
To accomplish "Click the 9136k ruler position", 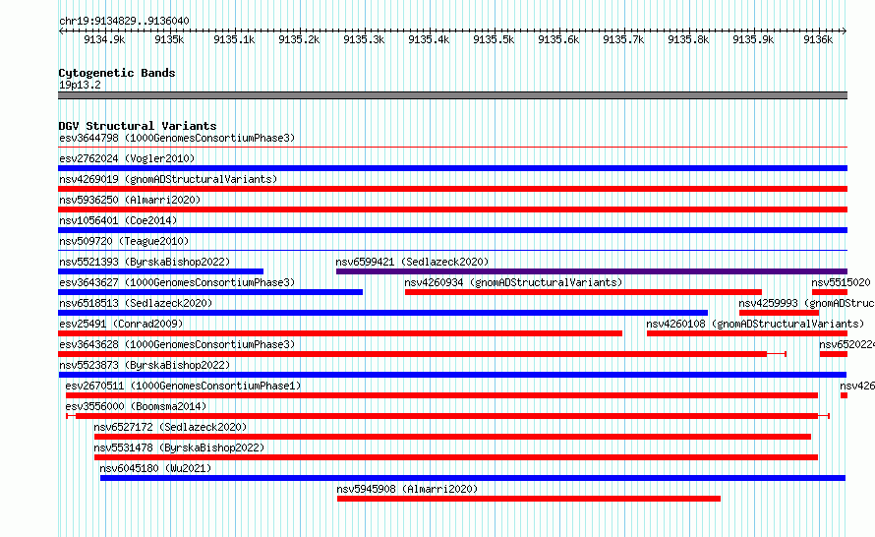I will coord(818,39).
